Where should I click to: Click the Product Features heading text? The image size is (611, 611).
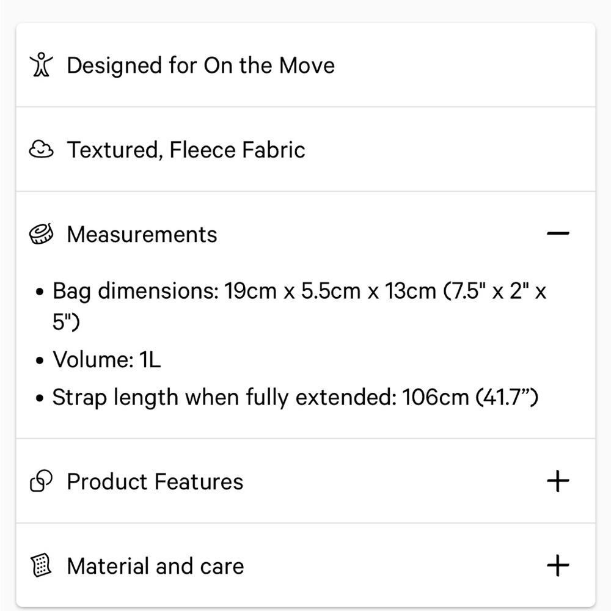tap(155, 481)
